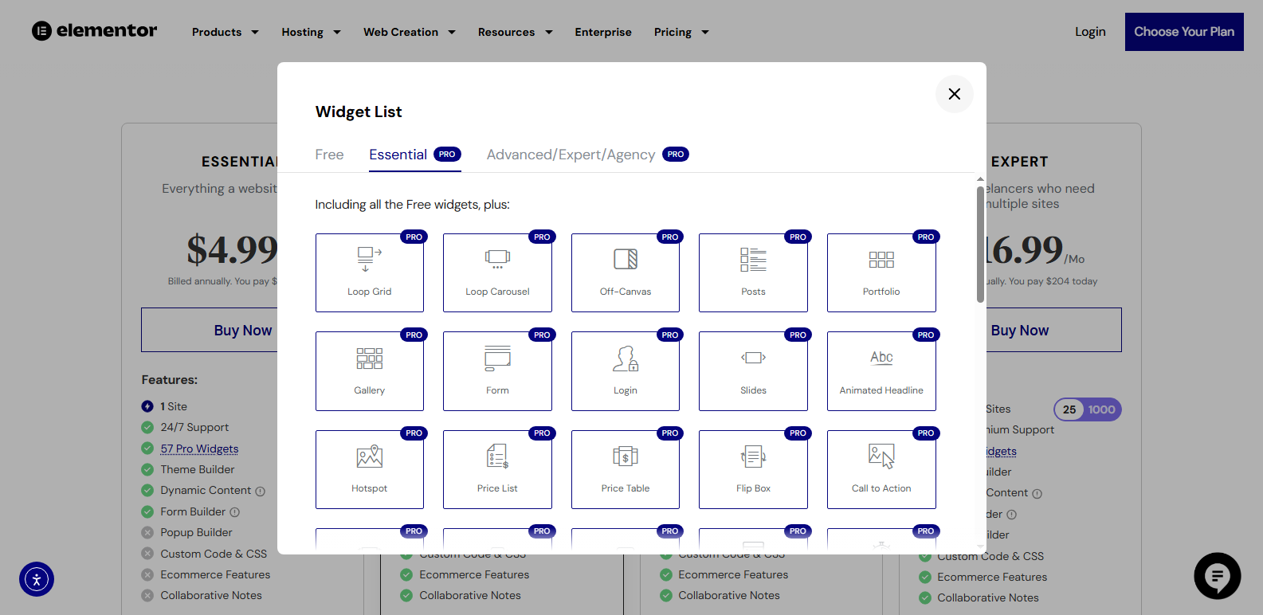Select the Loop Carousel widget card
The width and height of the screenshot is (1263, 615).
pyautogui.click(x=497, y=272)
